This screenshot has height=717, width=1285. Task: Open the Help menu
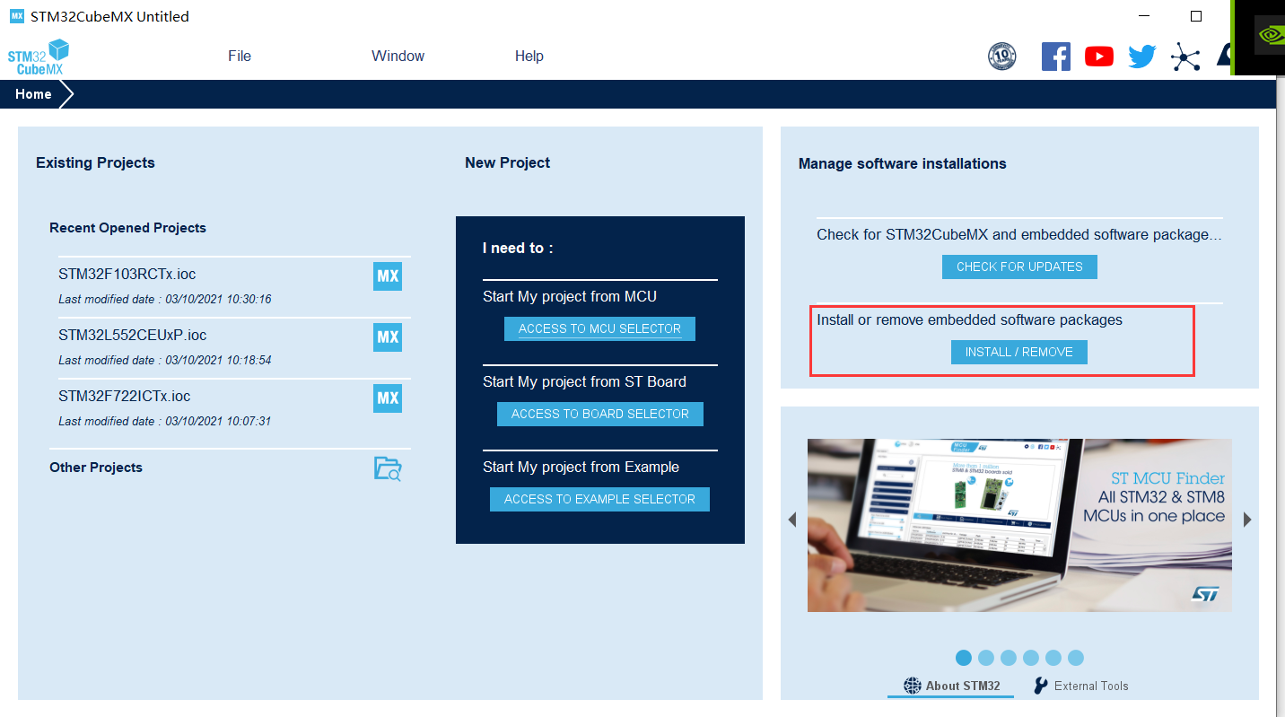pos(529,56)
